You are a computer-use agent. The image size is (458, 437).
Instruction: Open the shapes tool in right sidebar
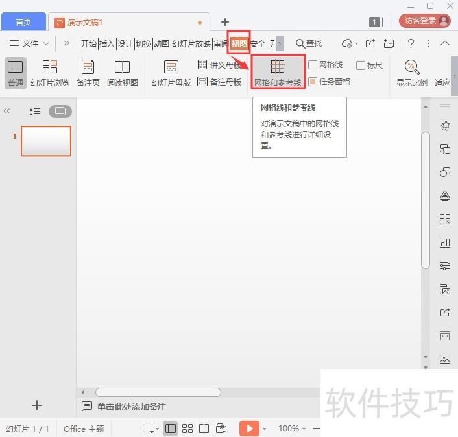pyautogui.click(x=445, y=172)
